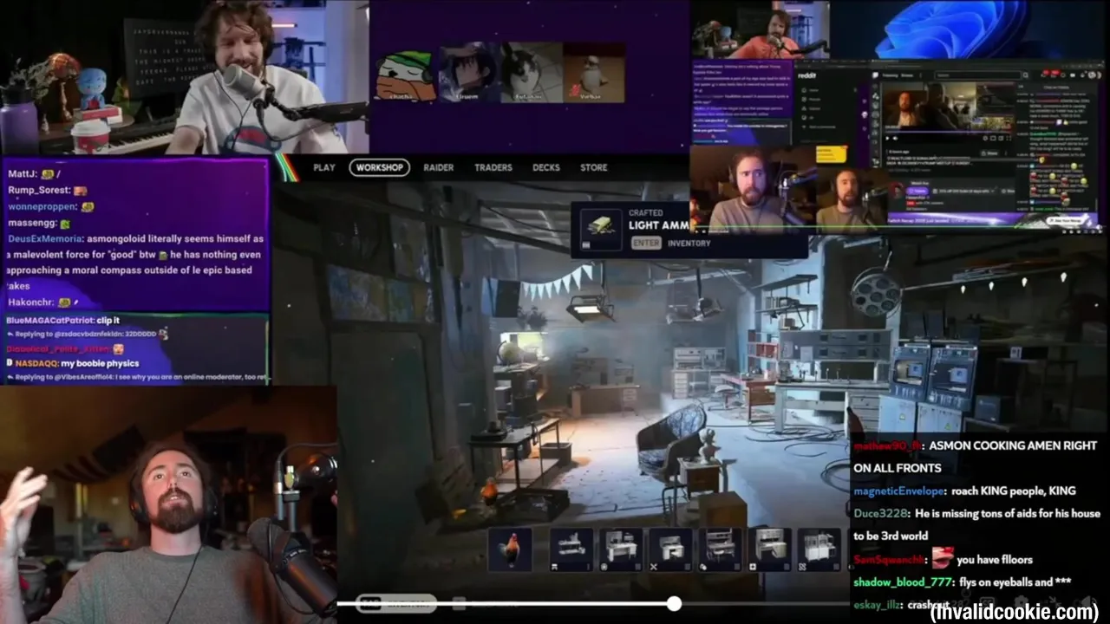Image resolution: width=1110 pixels, height=624 pixels.
Task: Click bearded man webcam with raised hand
Action: [168, 504]
